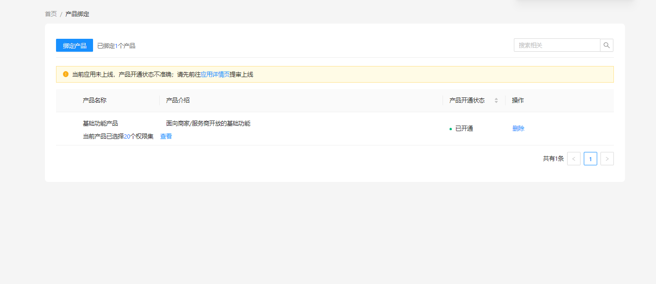
Task: Click the search magnifier icon button
Action: pos(606,45)
